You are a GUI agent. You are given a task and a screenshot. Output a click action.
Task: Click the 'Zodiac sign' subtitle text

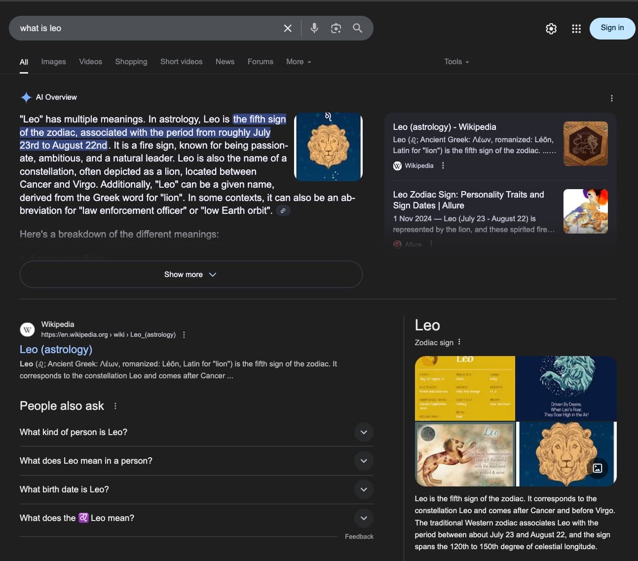[434, 342]
